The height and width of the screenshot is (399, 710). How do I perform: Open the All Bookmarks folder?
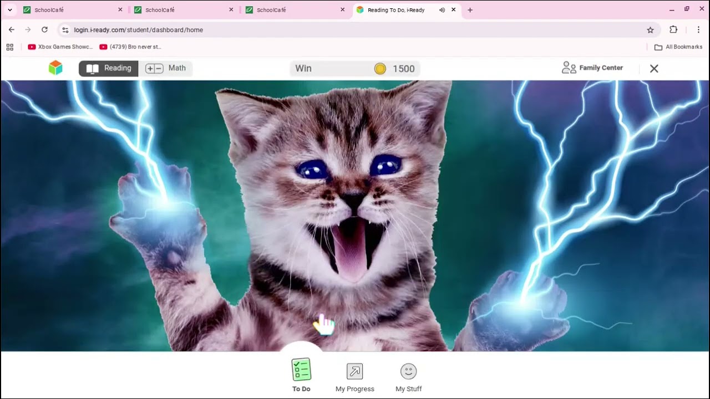(x=678, y=47)
